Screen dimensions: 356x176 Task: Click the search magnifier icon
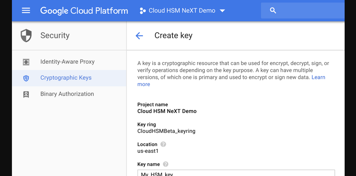pos(273,11)
